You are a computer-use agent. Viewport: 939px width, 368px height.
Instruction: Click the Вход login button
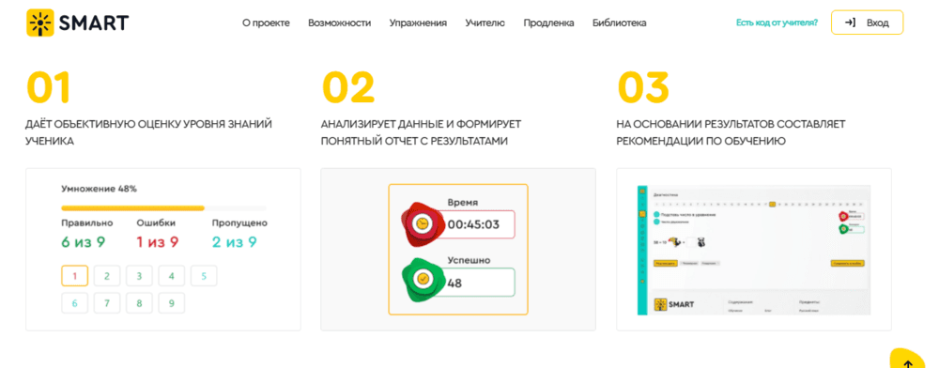[867, 23]
